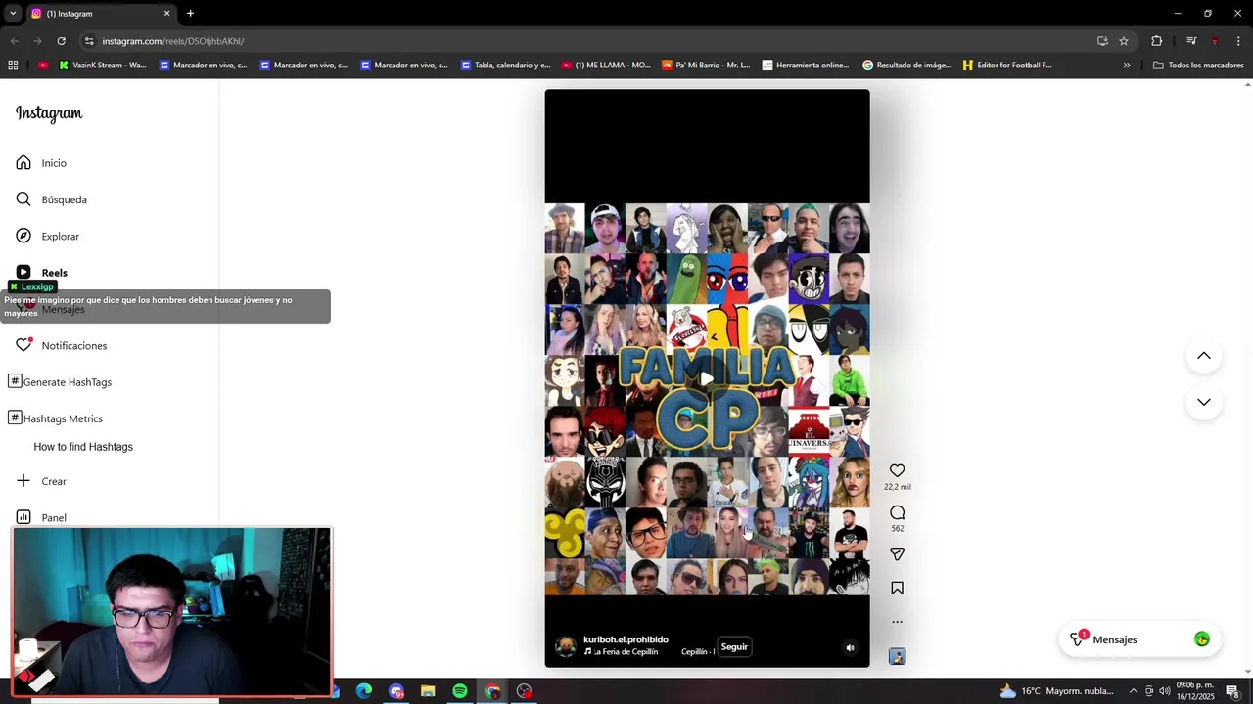Click the address bar URL
This screenshot has height=704, width=1253.
pyautogui.click(x=173, y=41)
